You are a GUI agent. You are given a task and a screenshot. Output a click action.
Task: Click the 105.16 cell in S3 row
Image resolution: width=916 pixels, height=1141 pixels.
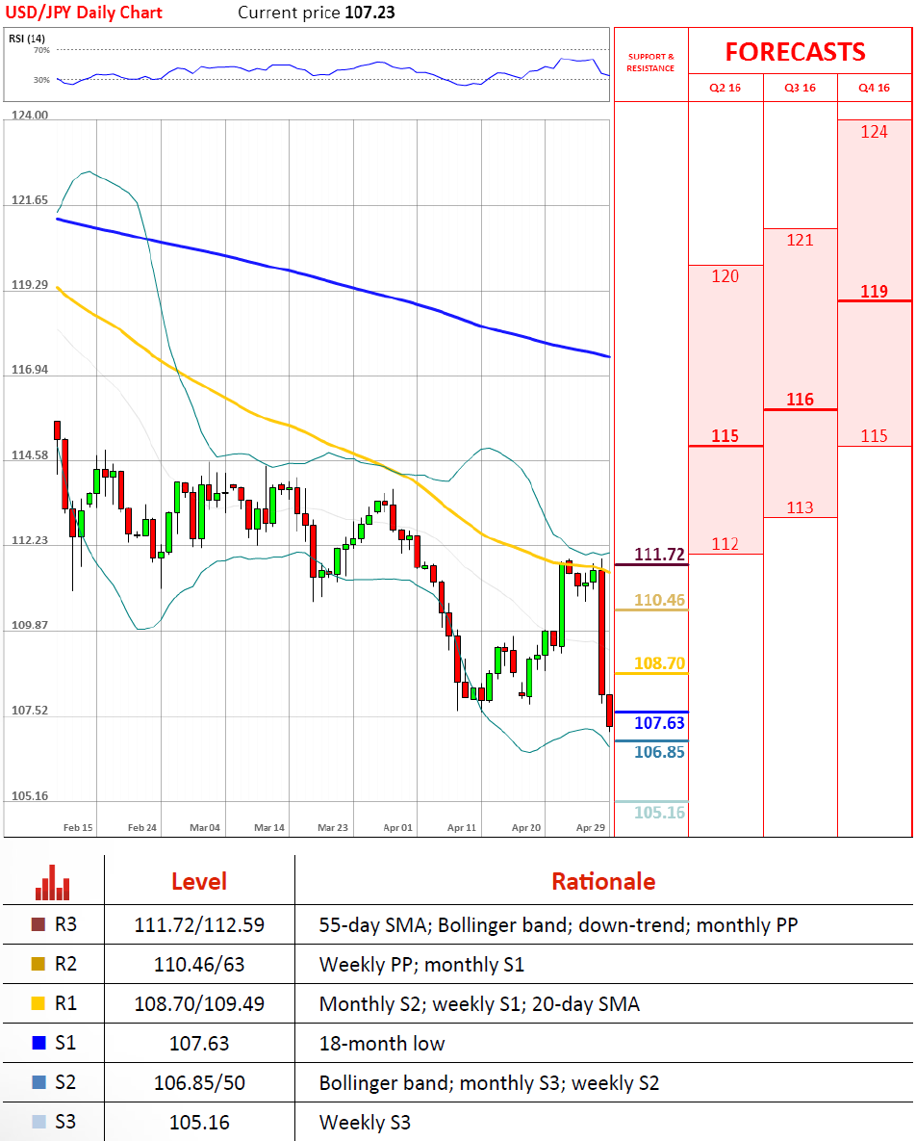[x=199, y=1122]
